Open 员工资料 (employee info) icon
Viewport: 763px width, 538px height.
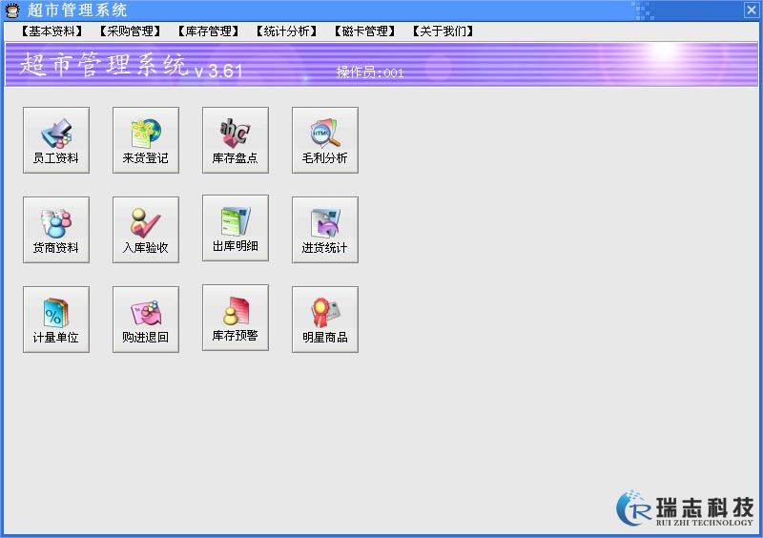coord(56,140)
